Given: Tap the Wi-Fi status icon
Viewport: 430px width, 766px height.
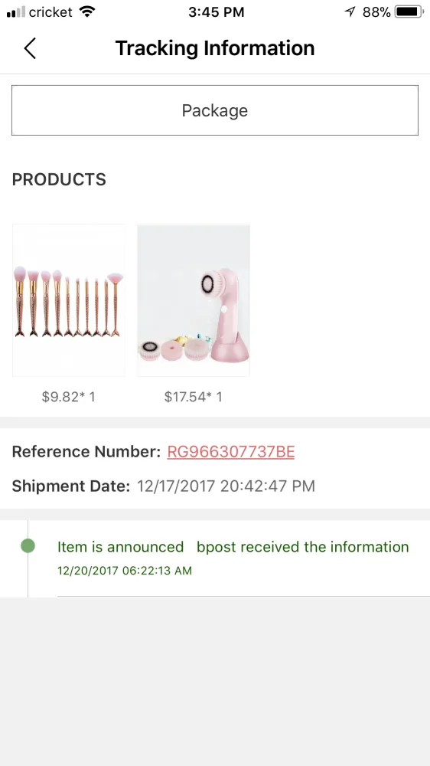Looking at the screenshot, I should point(87,11).
